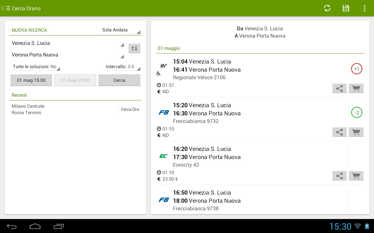Tap the -2 indicator on Frecciabianca 9732

point(356,112)
